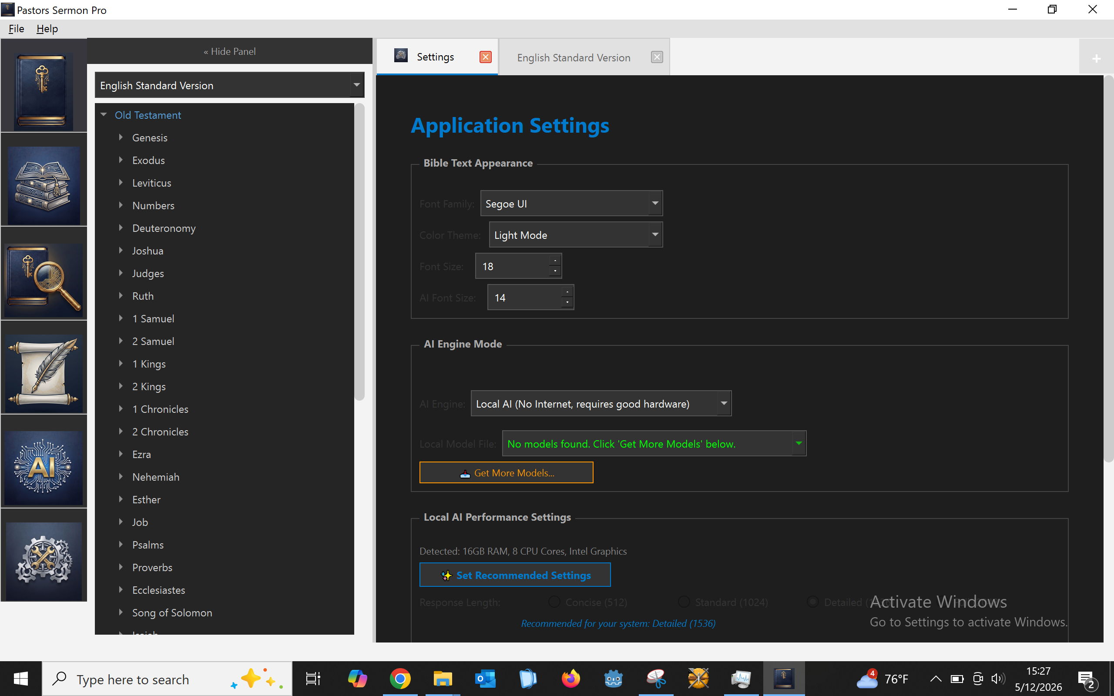Open Task View on the taskbar

pos(313,679)
